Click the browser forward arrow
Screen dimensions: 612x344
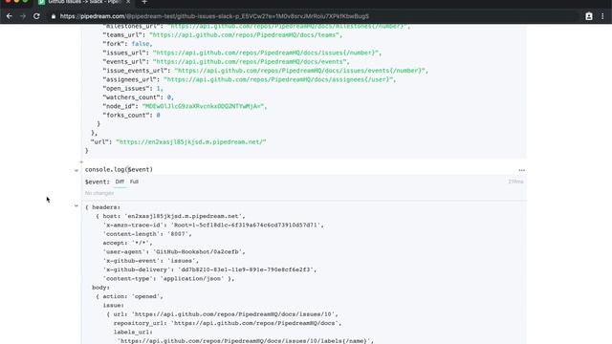[23, 16]
